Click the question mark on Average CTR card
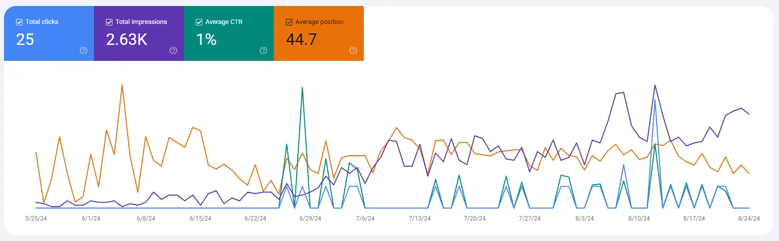Image resolution: width=779 pixels, height=241 pixels. pyautogui.click(x=263, y=50)
